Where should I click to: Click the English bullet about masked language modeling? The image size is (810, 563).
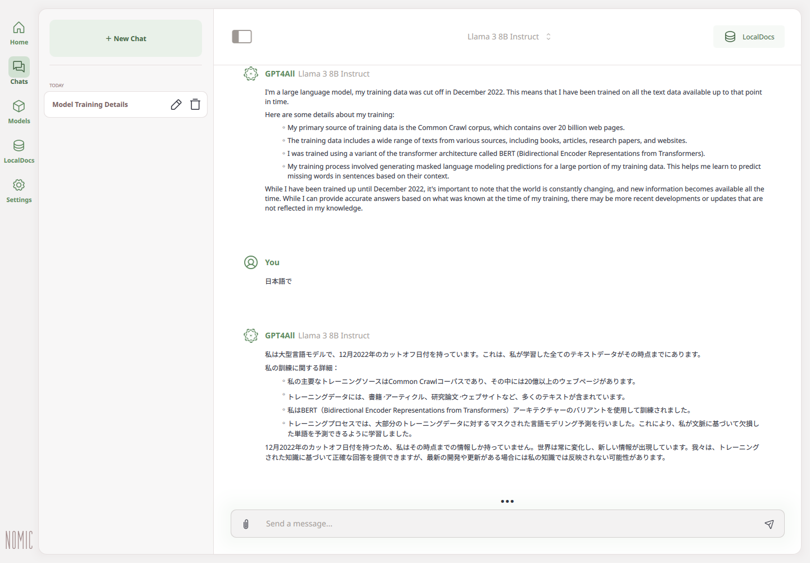click(524, 171)
